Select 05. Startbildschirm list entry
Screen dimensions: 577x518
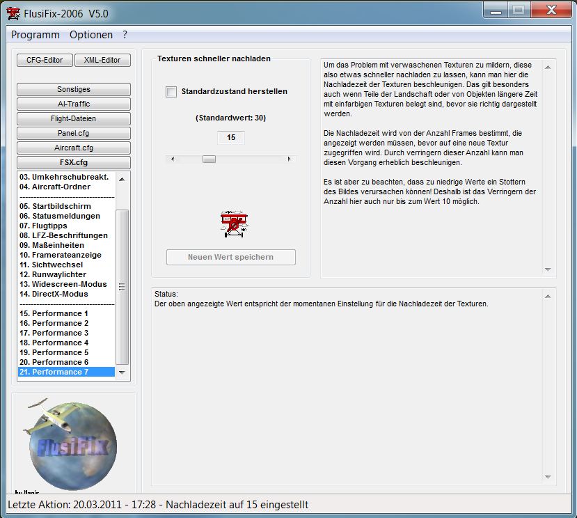click(x=66, y=206)
